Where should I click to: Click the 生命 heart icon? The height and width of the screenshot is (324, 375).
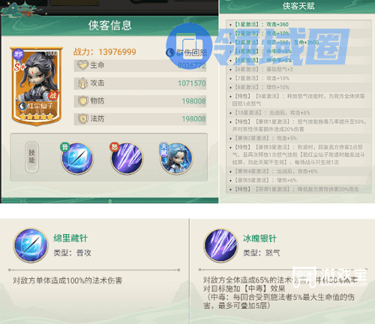(x=82, y=65)
